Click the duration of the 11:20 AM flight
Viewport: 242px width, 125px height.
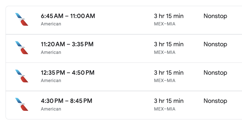169,44
